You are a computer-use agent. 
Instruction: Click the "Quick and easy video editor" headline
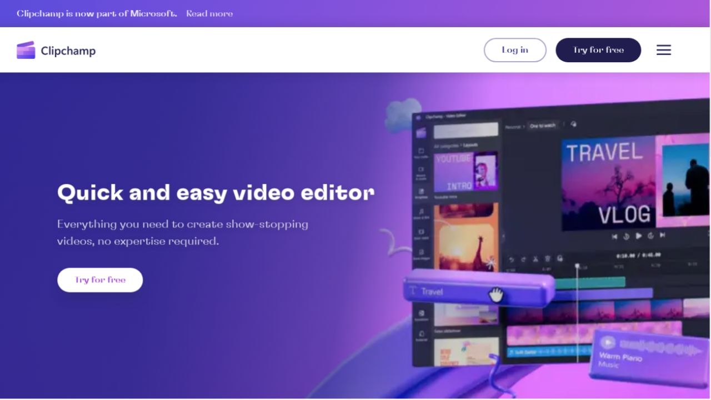216,193
